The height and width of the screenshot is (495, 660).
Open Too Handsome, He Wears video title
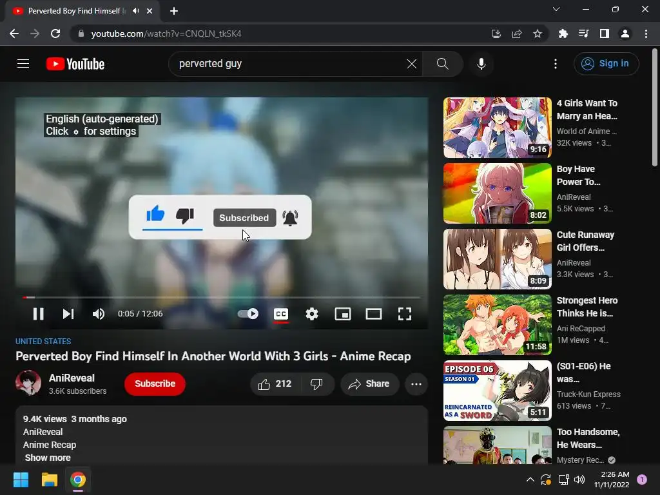click(x=588, y=438)
